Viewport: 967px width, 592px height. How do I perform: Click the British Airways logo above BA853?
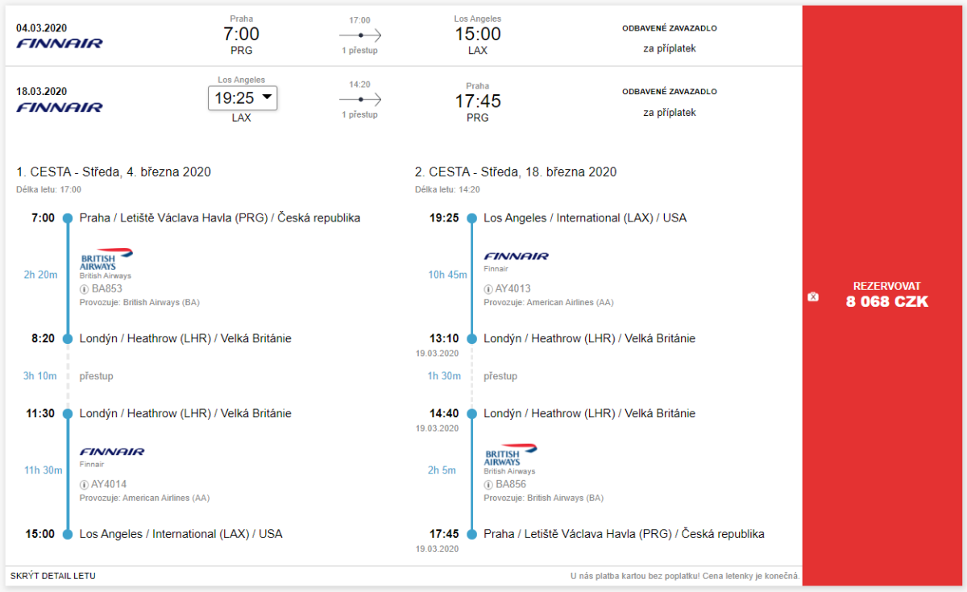coord(106,259)
